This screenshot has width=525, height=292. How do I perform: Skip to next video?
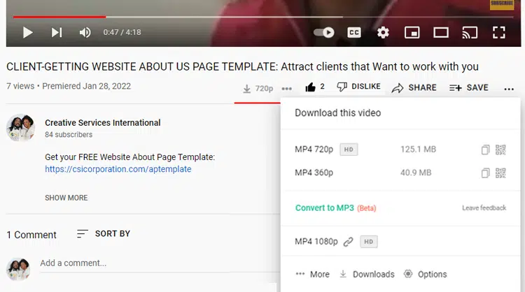click(x=57, y=32)
